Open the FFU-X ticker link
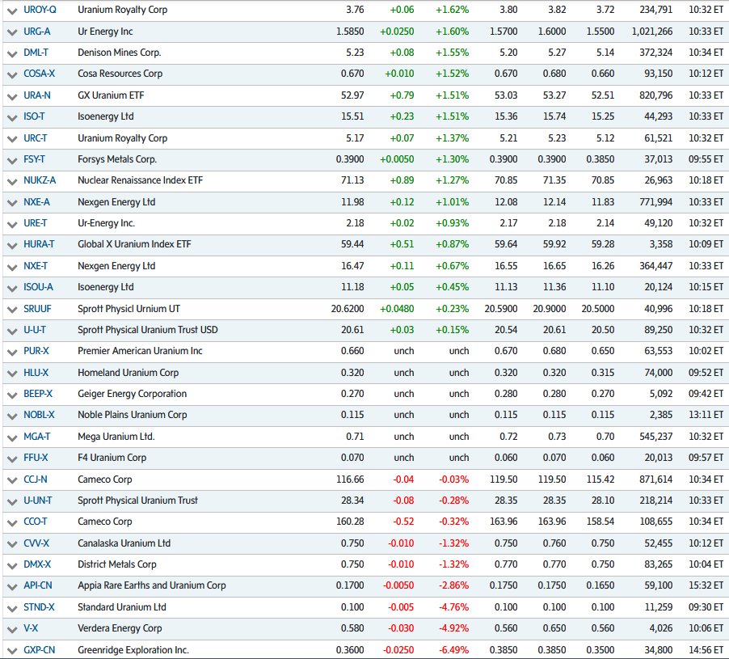This screenshot has height=659, width=729. (x=36, y=457)
